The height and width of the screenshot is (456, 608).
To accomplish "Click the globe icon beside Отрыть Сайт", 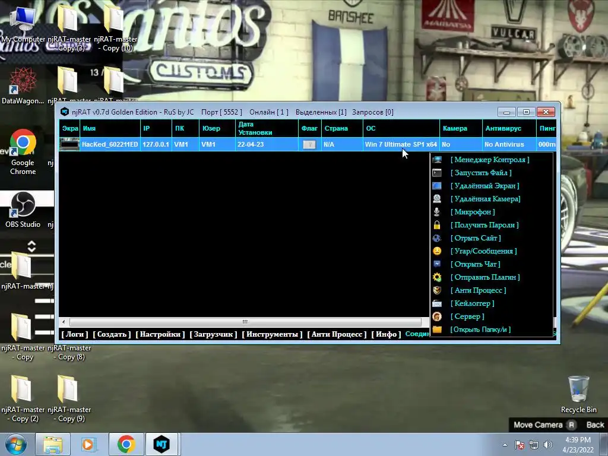I will (x=437, y=238).
